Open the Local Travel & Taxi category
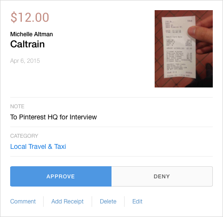 (x=38, y=146)
